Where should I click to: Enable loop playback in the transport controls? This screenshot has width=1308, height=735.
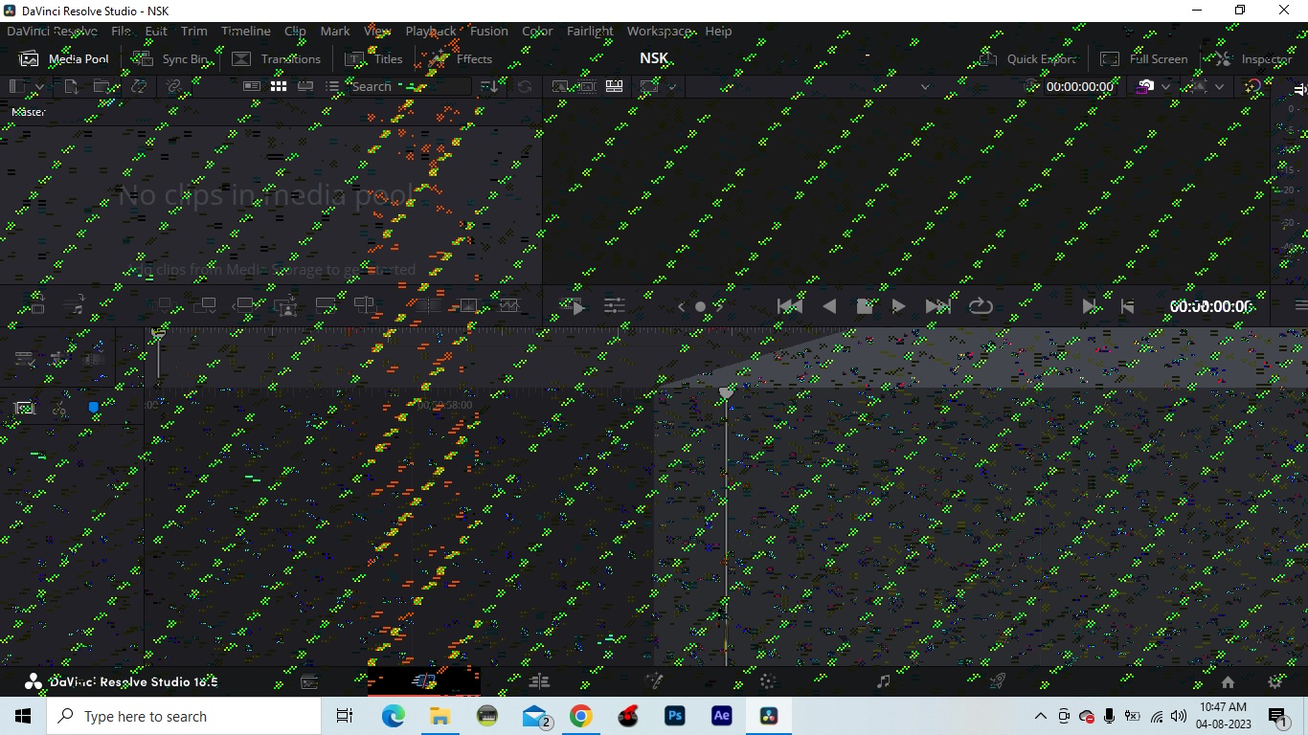click(x=981, y=305)
